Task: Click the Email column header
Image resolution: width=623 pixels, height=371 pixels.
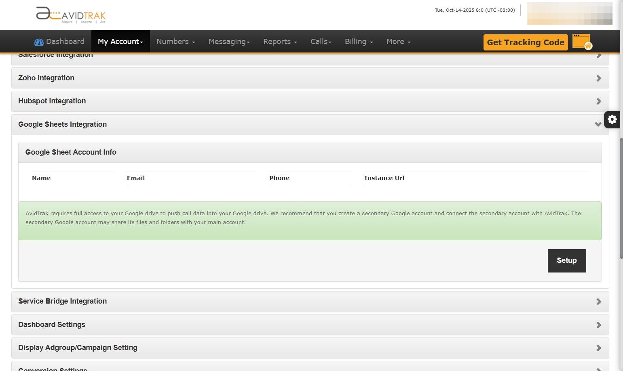Action: (136, 178)
